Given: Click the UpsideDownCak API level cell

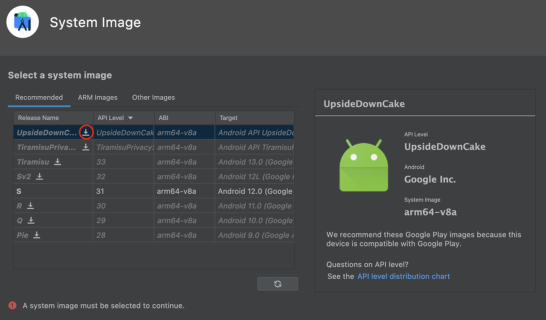Looking at the screenshot, I should tap(124, 133).
